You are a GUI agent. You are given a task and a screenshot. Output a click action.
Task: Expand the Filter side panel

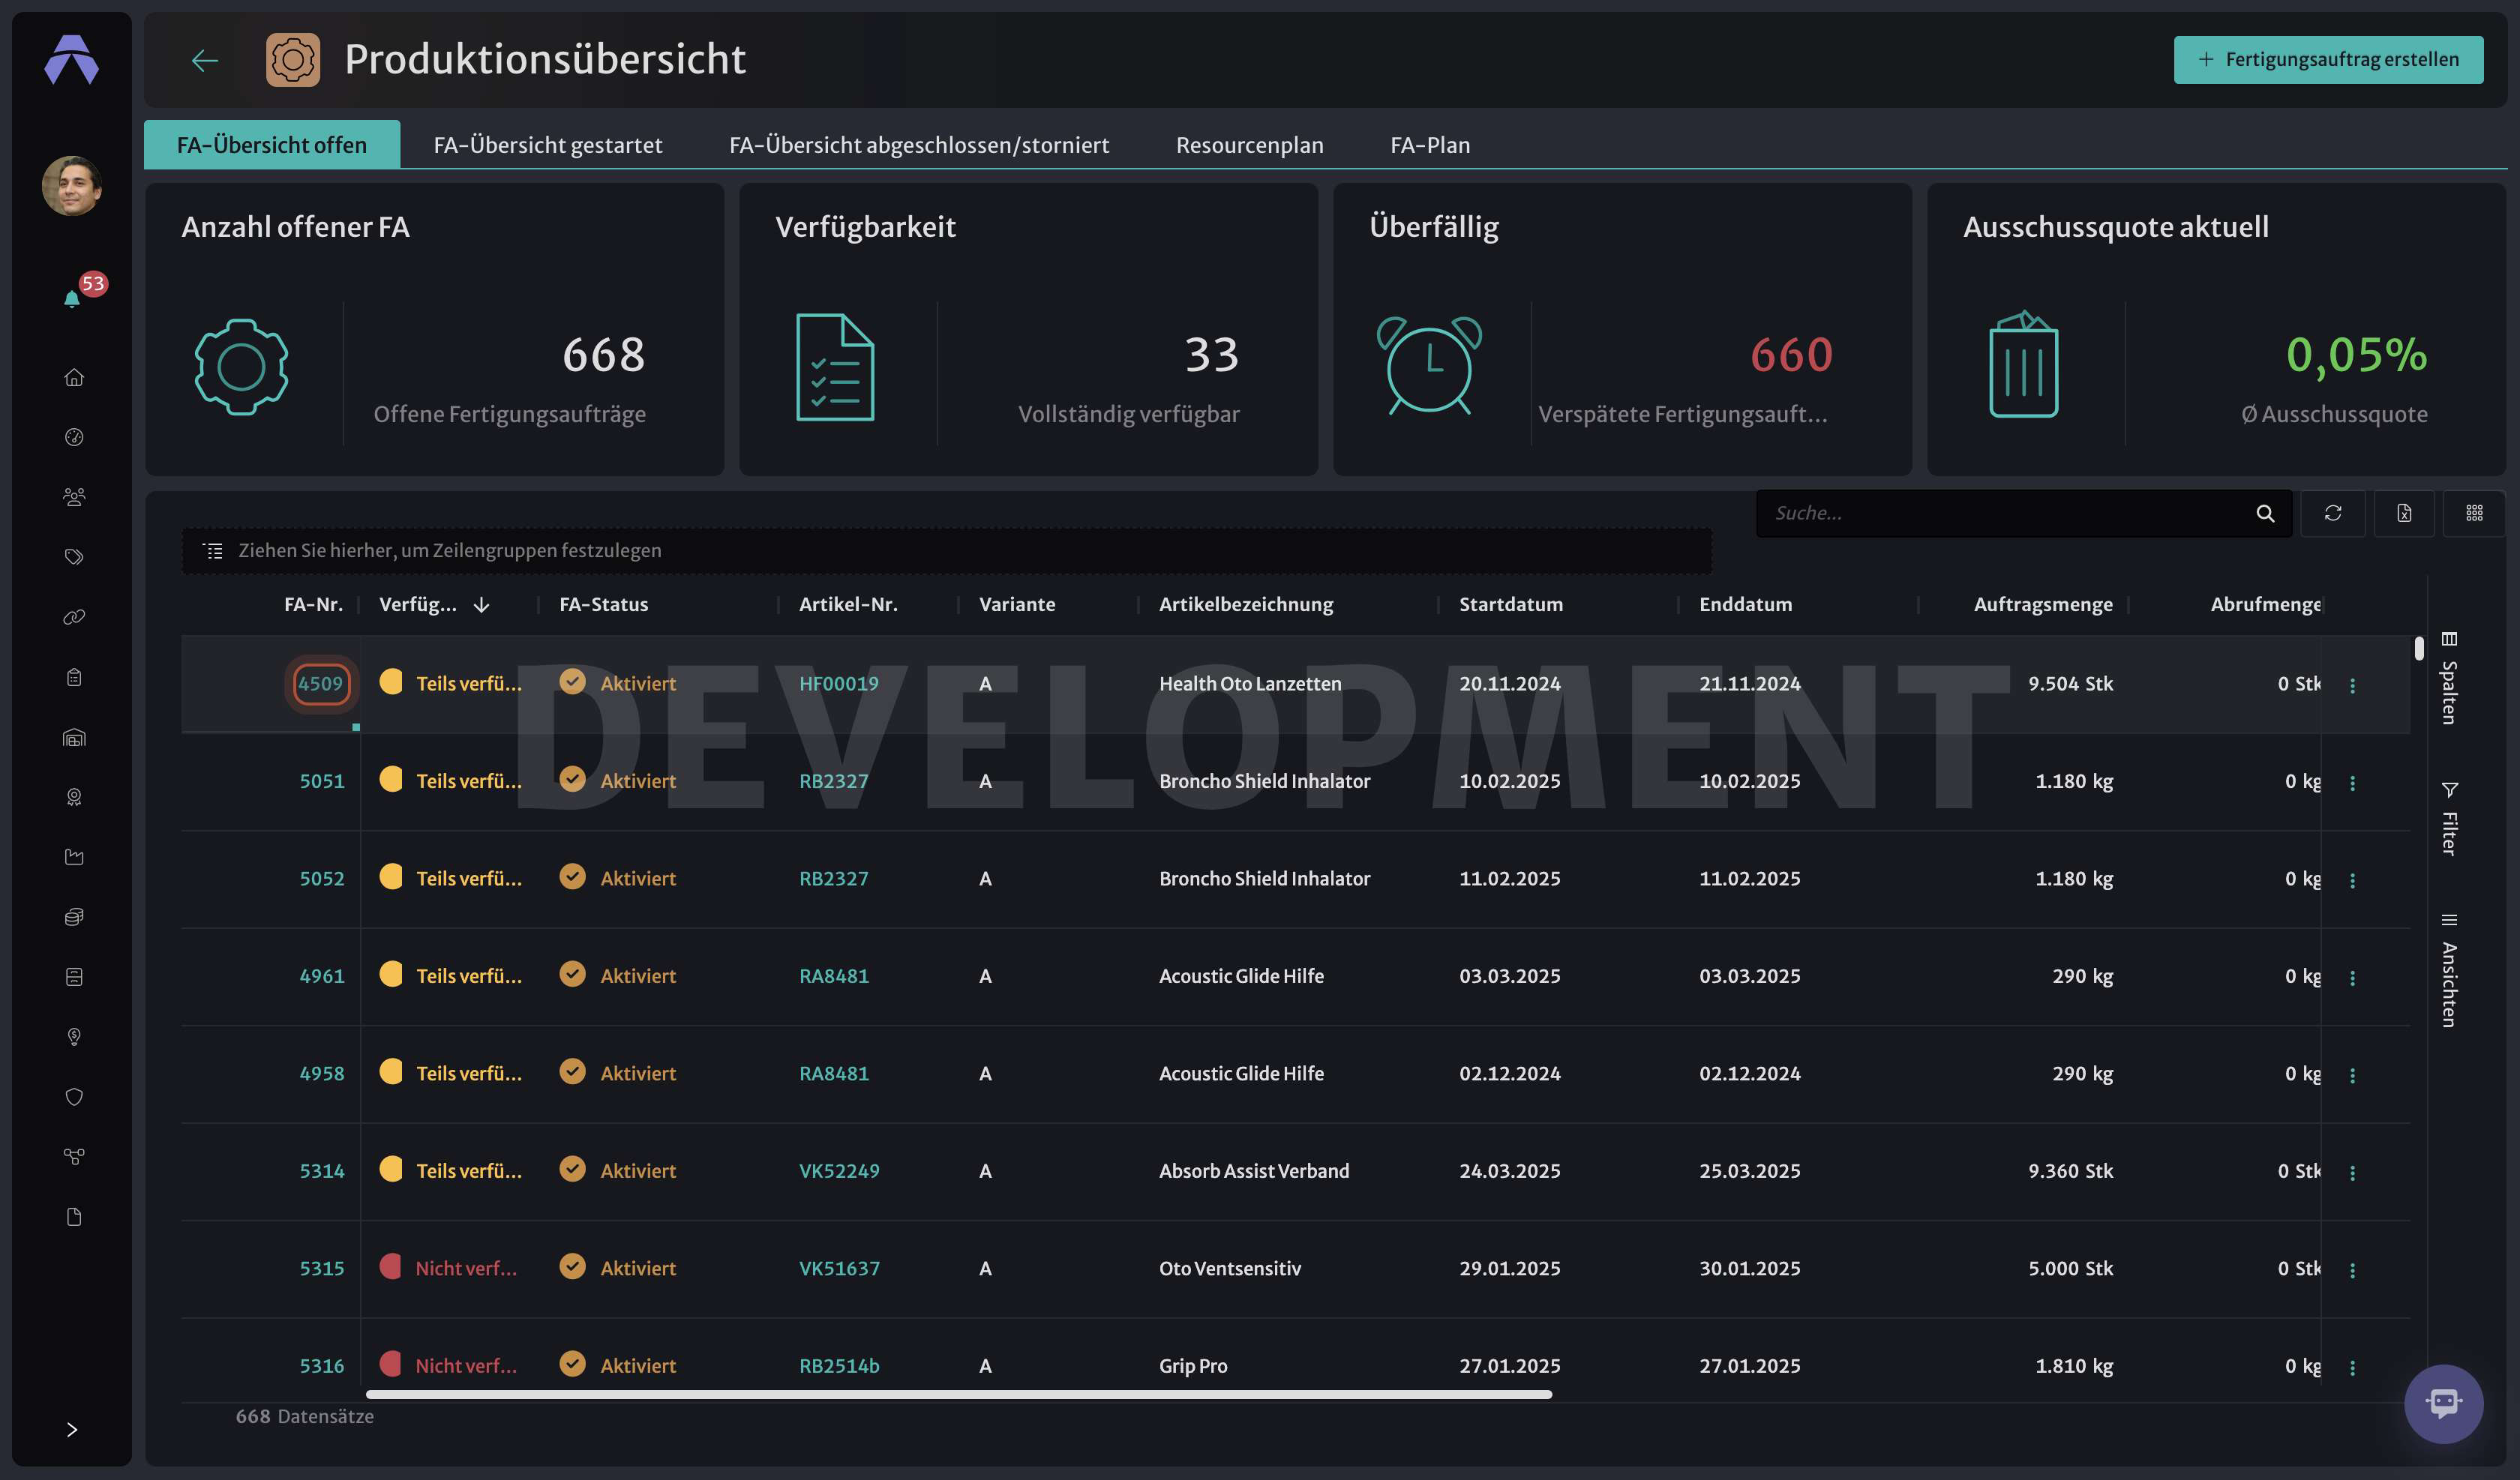pos(2449,818)
